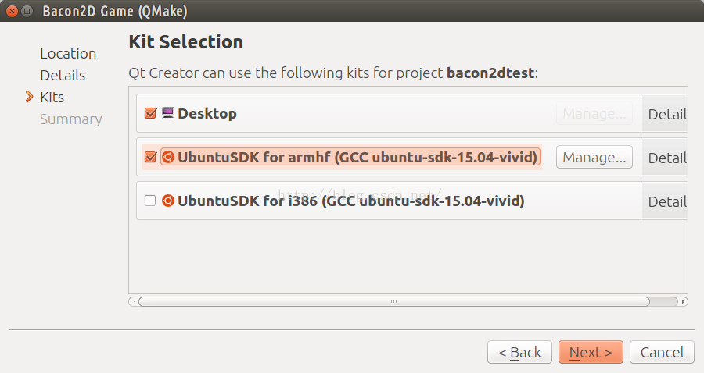
Task: Click the Cancel button
Action: click(x=663, y=353)
